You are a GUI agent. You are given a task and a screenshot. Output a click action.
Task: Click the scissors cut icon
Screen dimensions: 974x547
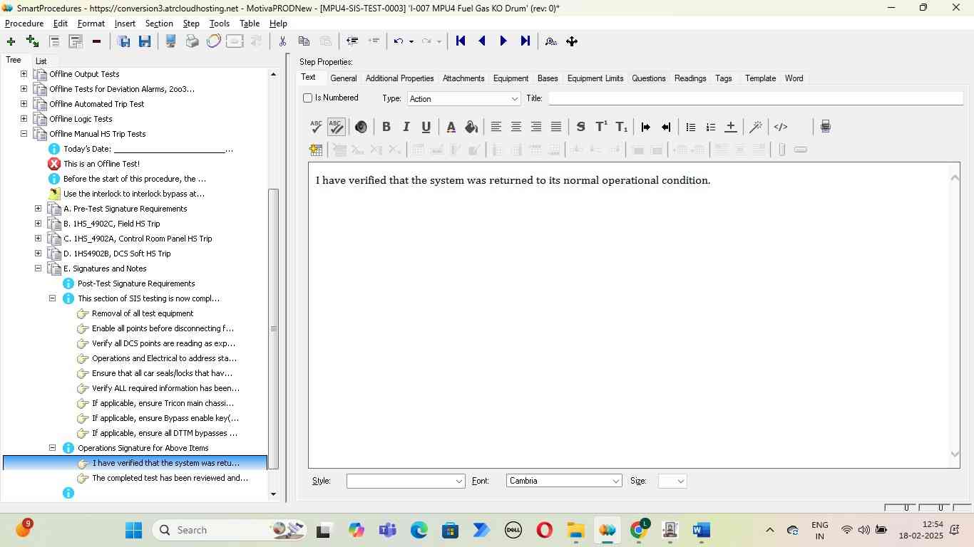282,41
